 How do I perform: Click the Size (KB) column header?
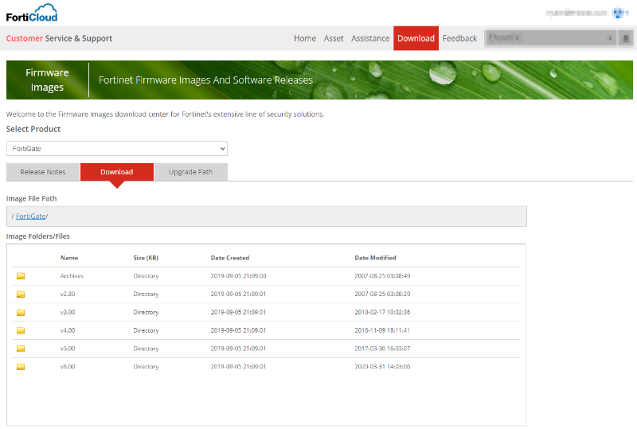click(x=146, y=258)
